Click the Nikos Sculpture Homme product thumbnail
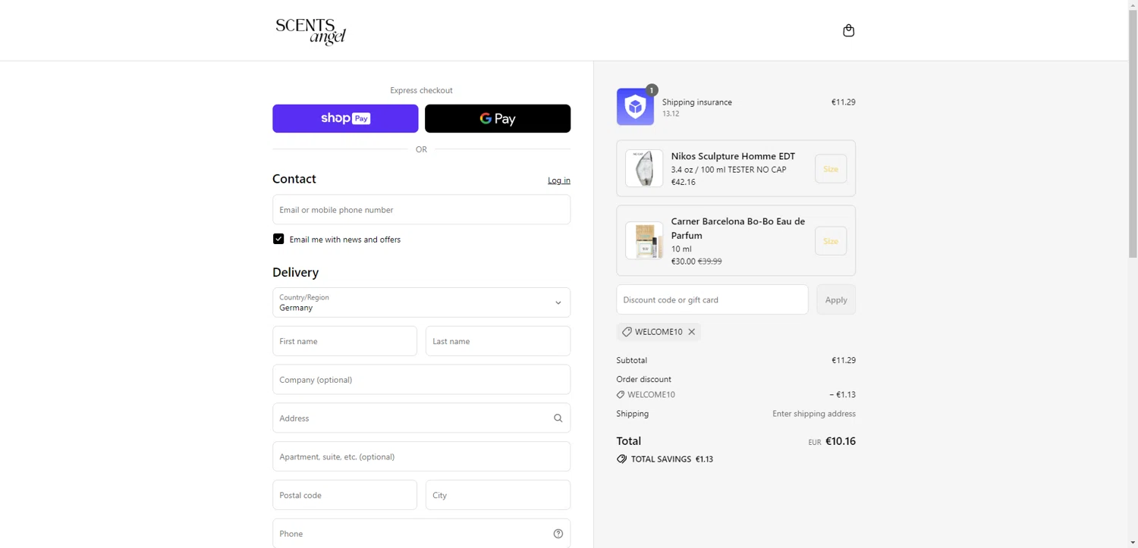 644,168
